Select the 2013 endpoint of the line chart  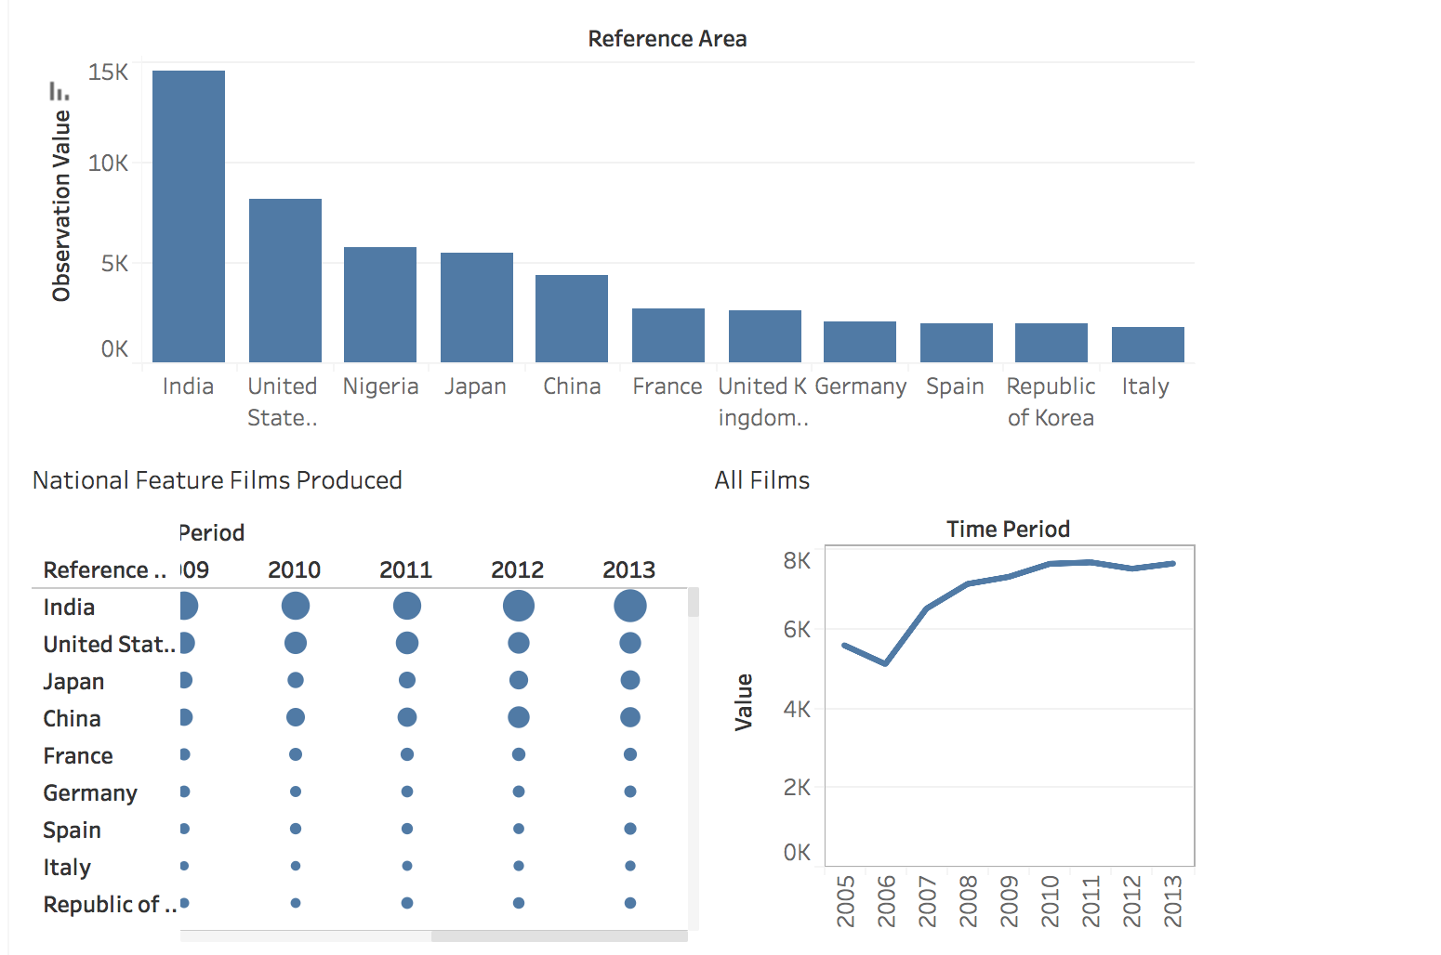pyautogui.click(x=1173, y=563)
